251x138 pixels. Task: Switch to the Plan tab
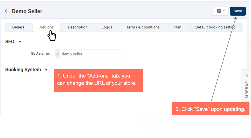pyautogui.click(x=177, y=27)
